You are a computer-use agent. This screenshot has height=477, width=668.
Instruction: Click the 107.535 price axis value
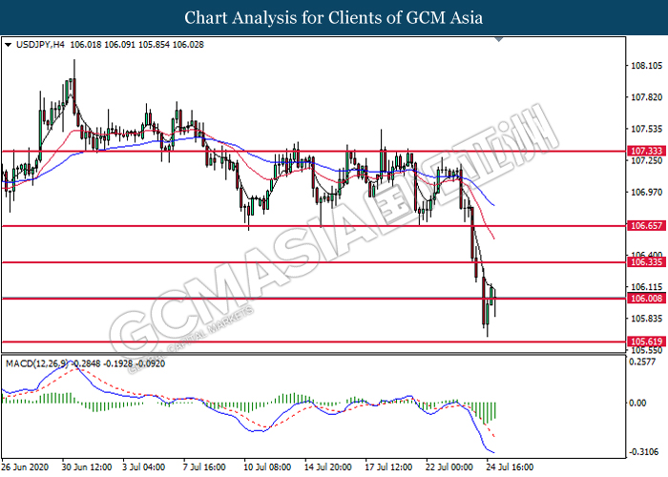coord(646,129)
